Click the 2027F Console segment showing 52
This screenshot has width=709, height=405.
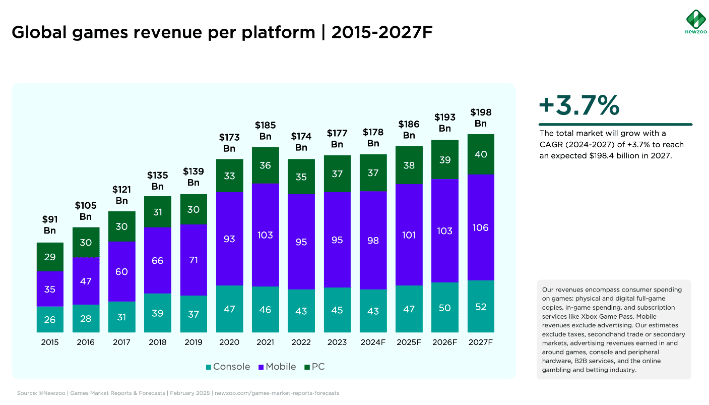481,307
